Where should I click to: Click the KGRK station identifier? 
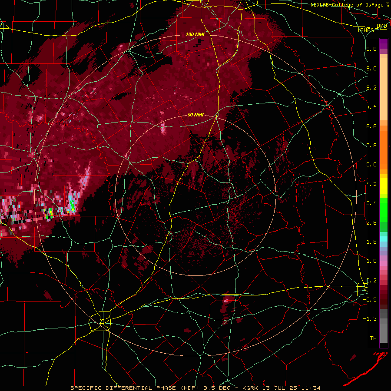pyautogui.click(x=251, y=388)
